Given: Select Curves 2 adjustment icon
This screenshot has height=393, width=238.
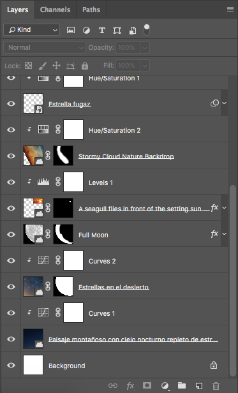Looking at the screenshot, I should click(x=43, y=260).
